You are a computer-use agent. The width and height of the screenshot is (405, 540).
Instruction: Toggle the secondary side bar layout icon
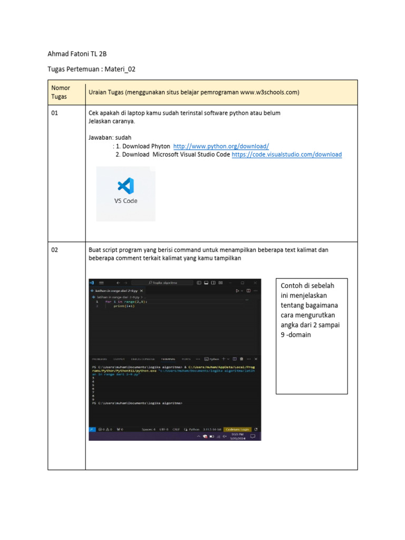coord(214,283)
